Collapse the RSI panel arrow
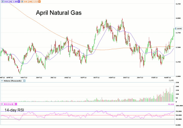 (x=2, y=104)
